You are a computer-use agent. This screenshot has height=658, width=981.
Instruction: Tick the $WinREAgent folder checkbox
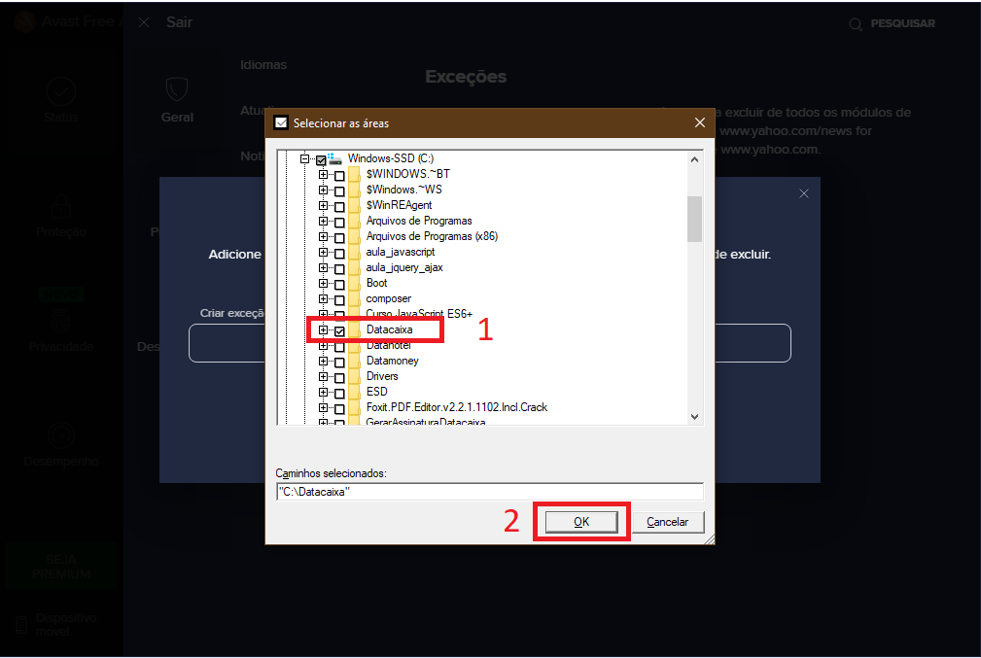tap(339, 207)
